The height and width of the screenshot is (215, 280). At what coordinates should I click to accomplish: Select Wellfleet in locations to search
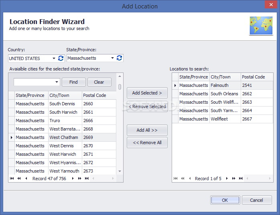(223, 119)
